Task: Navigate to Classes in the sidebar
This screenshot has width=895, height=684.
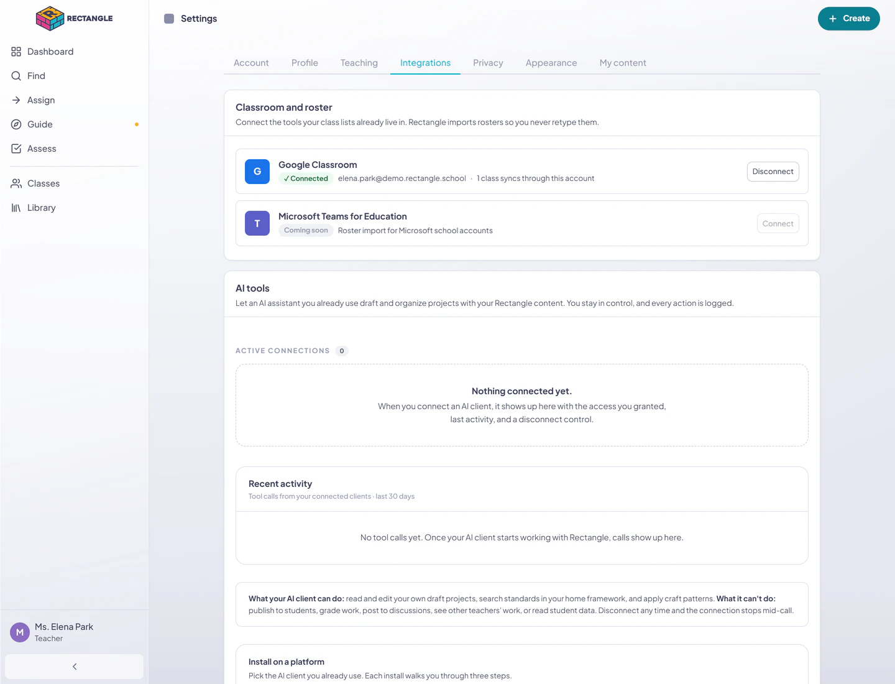Action: click(75, 183)
